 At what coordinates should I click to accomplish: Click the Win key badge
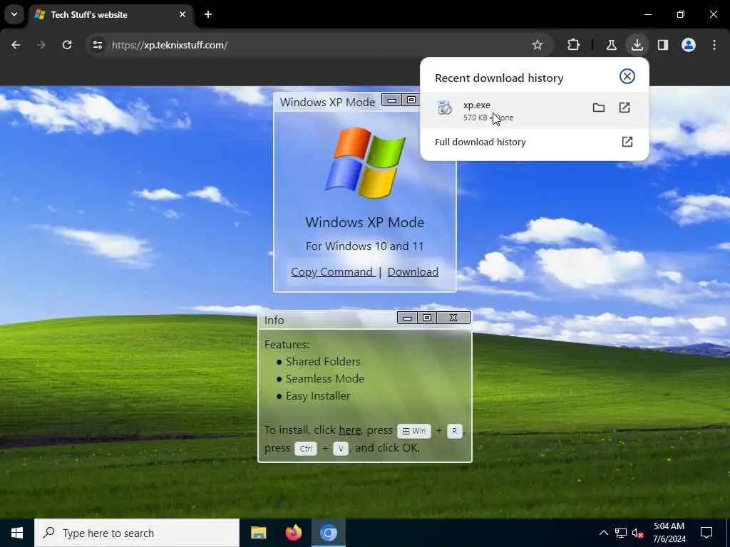click(x=414, y=431)
